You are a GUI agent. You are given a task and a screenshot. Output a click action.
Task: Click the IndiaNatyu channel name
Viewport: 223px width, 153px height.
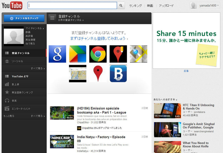click(x=83, y=151)
